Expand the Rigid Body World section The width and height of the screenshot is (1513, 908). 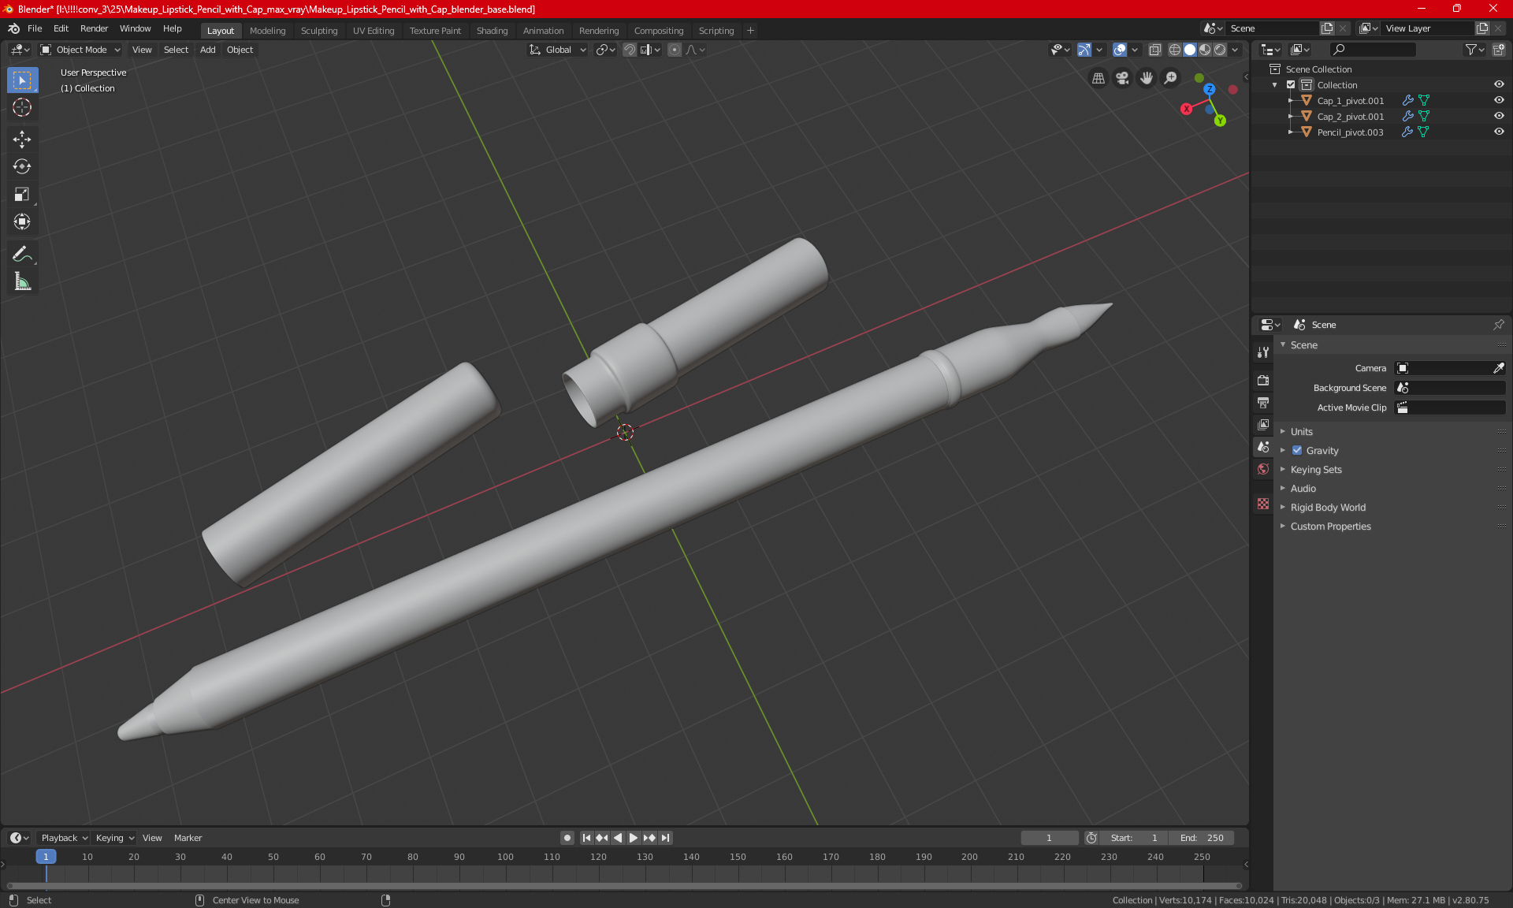tap(1328, 508)
